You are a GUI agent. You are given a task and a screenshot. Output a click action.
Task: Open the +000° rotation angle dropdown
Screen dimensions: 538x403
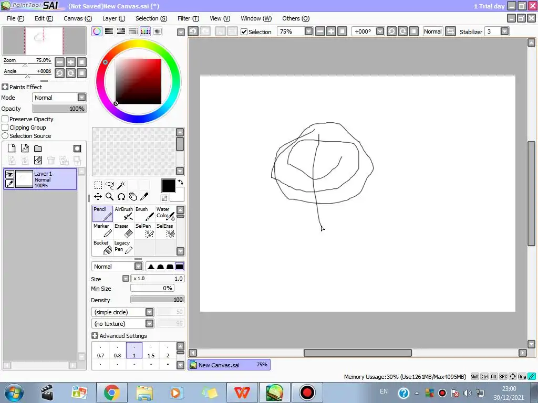pos(380,31)
